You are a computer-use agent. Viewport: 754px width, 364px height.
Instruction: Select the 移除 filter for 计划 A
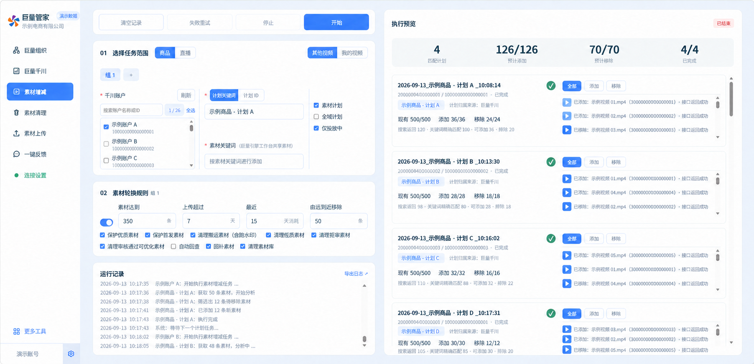(616, 86)
